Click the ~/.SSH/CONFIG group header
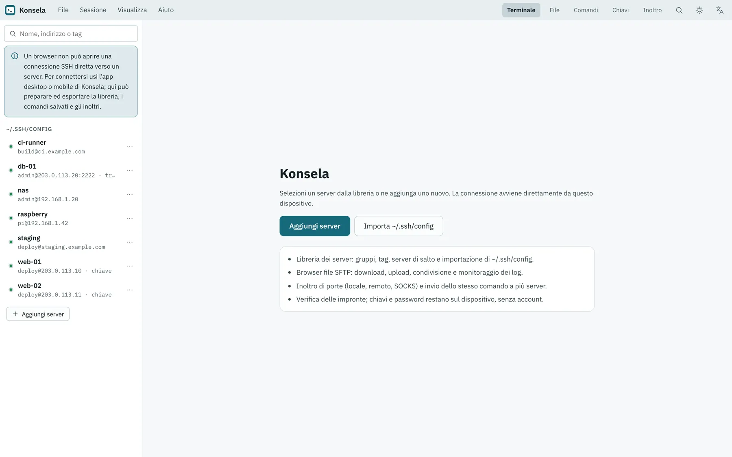 click(29, 129)
